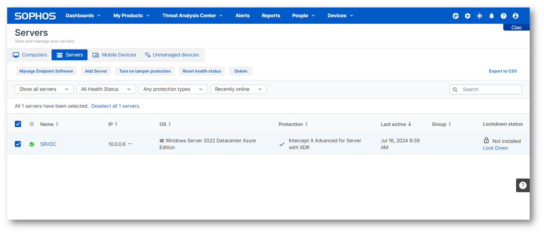The width and height of the screenshot is (544, 234).
Task: Click Reset health status button
Action: point(202,71)
